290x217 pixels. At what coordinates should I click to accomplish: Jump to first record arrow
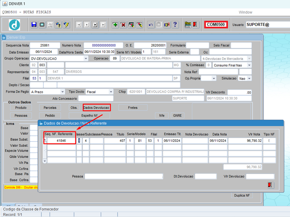pos(79,25)
